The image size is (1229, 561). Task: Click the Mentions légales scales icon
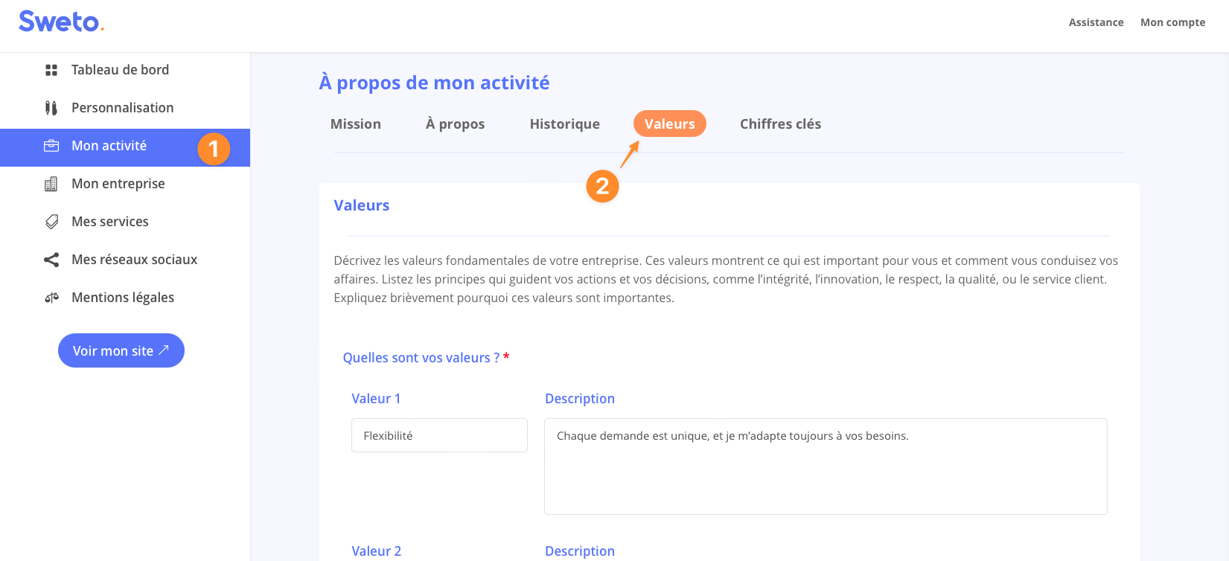tap(51, 298)
